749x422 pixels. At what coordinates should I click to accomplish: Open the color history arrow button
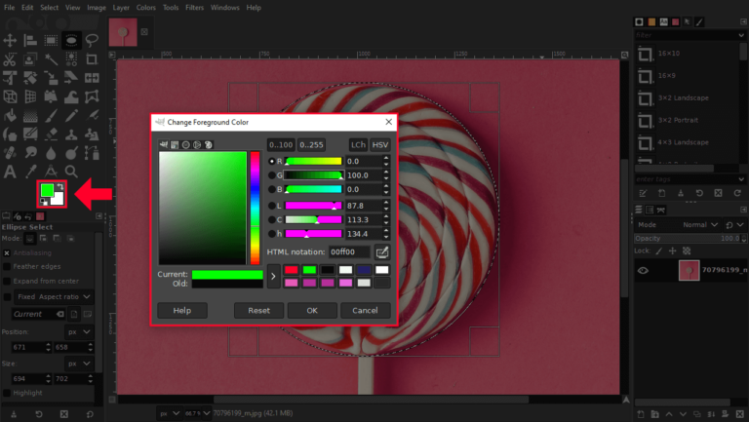click(273, 276)
